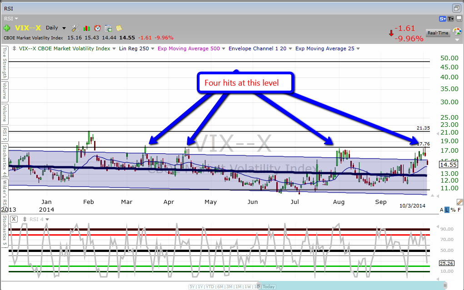Switch price scale to Percent (%)
Viewport: 464px width, 290px height.
[453, 210]
